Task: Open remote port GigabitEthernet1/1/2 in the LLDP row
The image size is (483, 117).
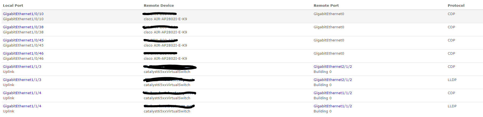Action: [333, 106]
